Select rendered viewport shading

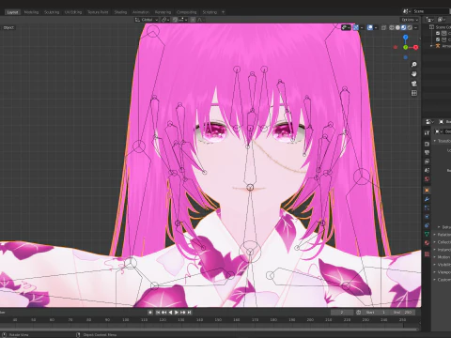click(410, 27)
